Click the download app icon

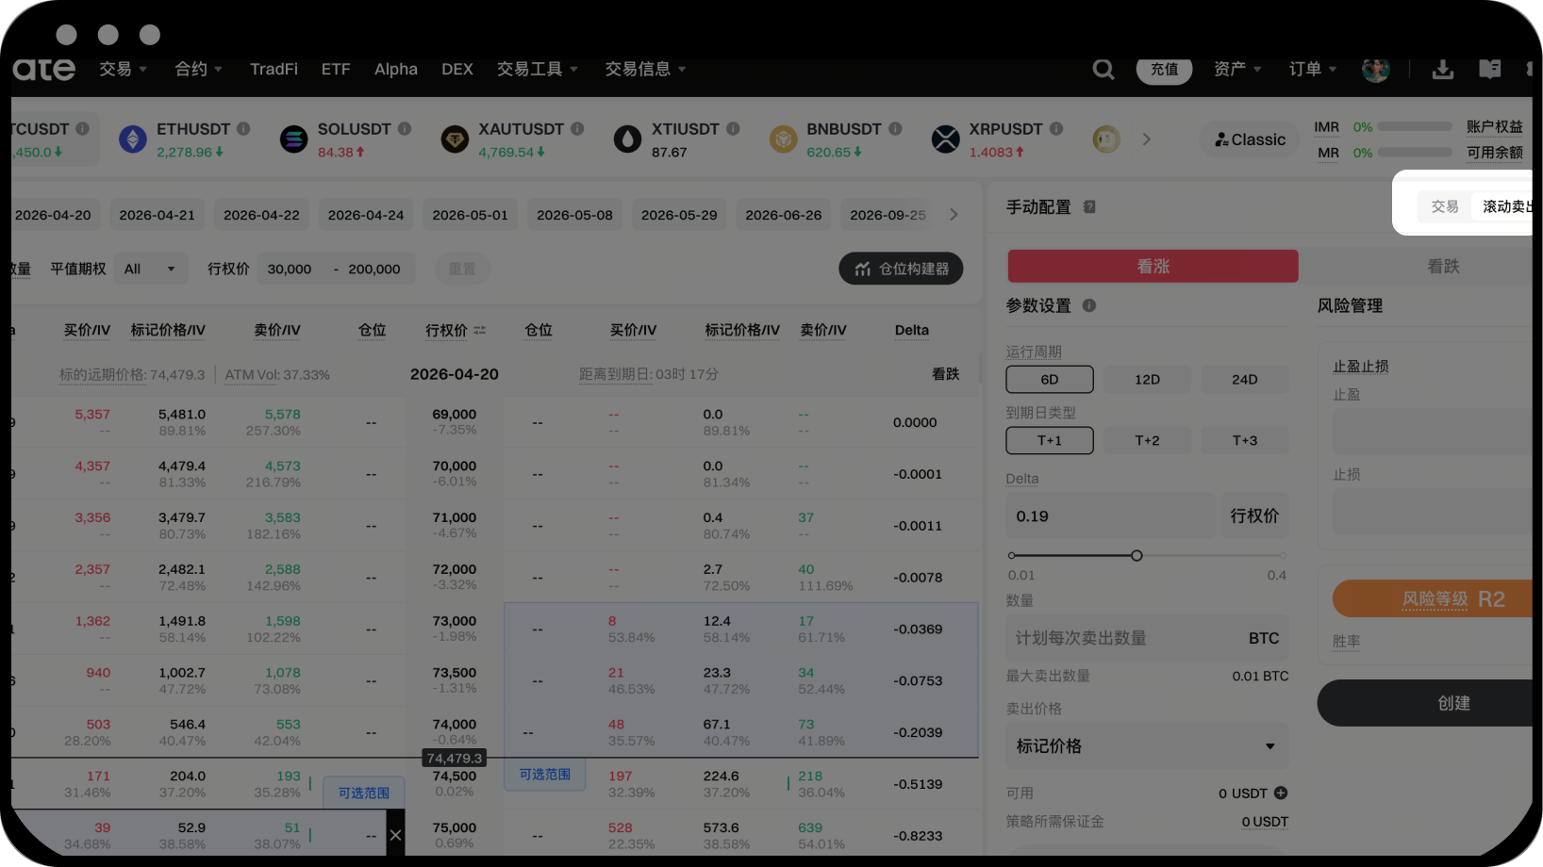point(1442,69)
